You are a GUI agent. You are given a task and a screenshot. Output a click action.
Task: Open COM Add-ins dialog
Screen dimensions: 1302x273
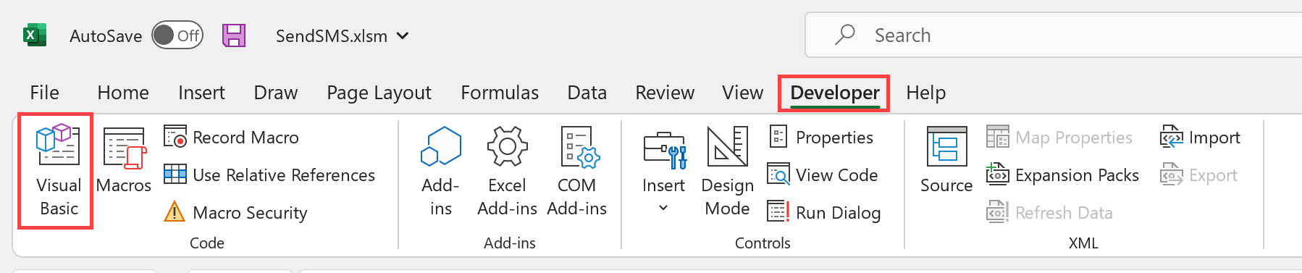click(576, 171)
